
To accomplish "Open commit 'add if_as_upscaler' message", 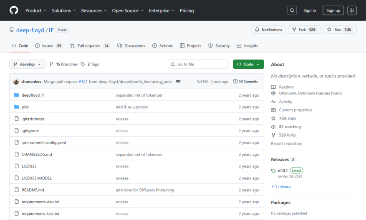I will 132,107.
